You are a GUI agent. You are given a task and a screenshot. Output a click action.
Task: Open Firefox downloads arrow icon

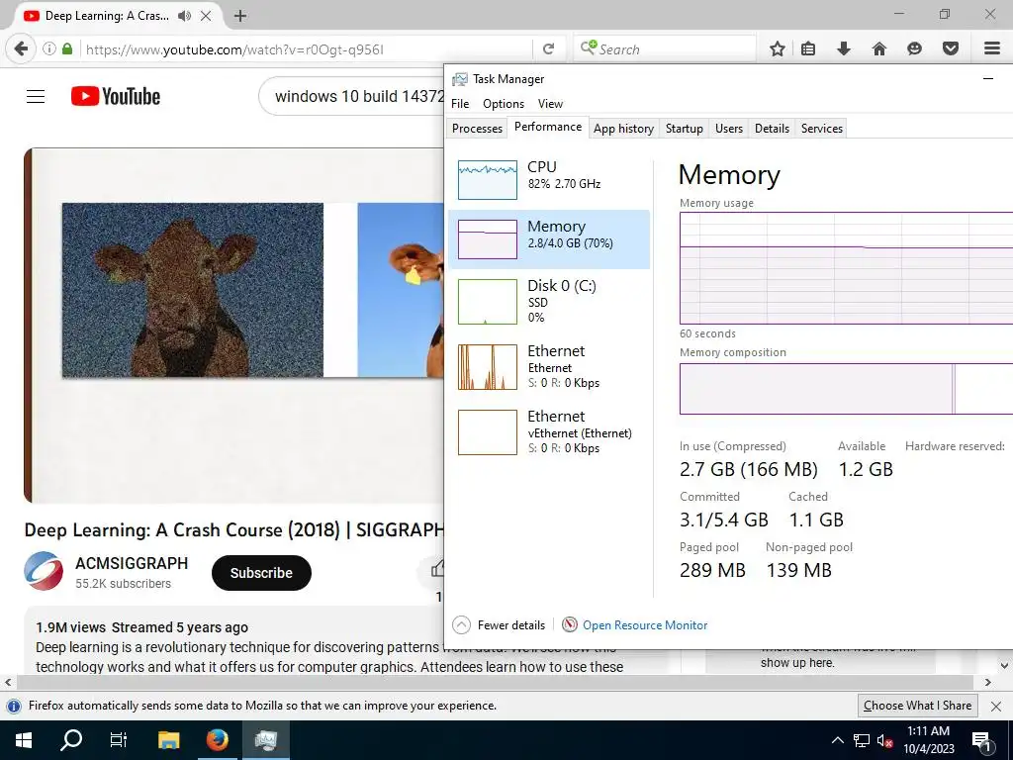coord(843,49)
